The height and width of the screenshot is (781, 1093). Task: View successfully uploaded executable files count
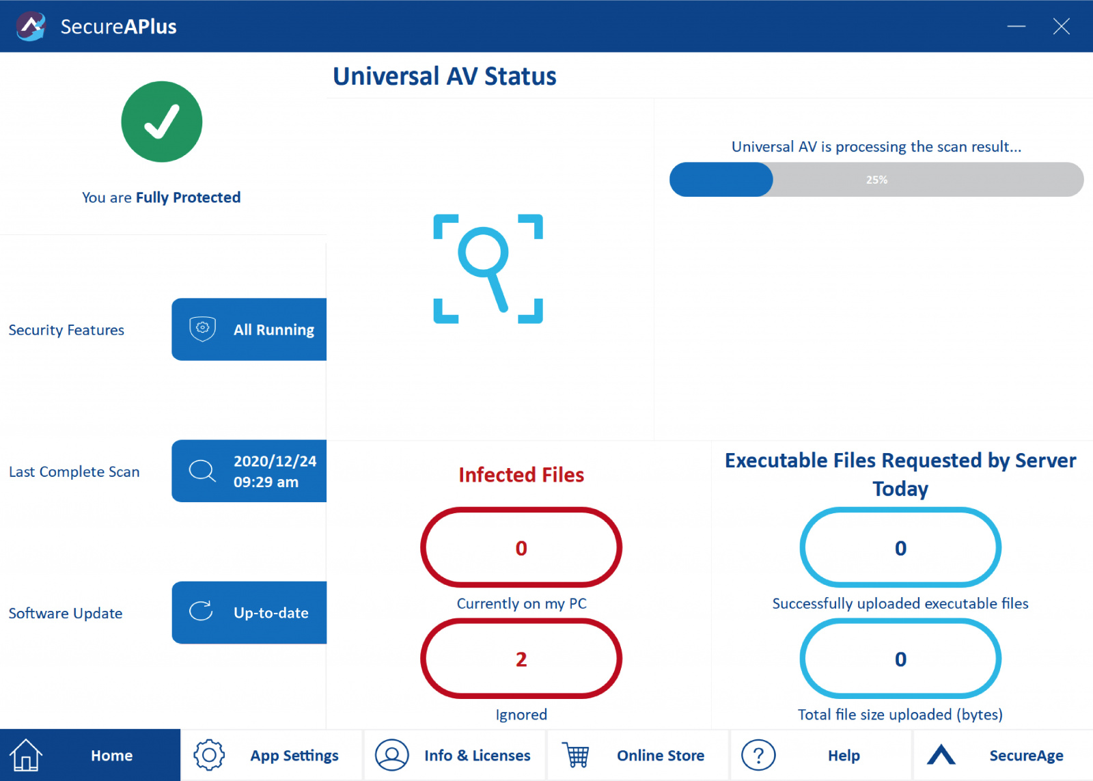(x=900, y=547)
